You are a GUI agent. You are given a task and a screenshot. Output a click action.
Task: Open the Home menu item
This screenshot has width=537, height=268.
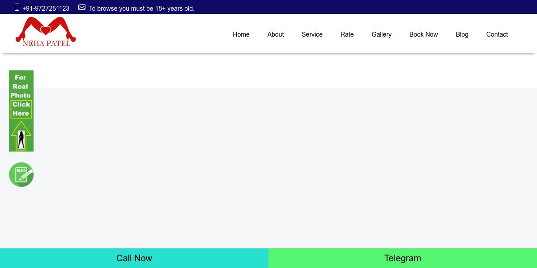coord(241,34)
